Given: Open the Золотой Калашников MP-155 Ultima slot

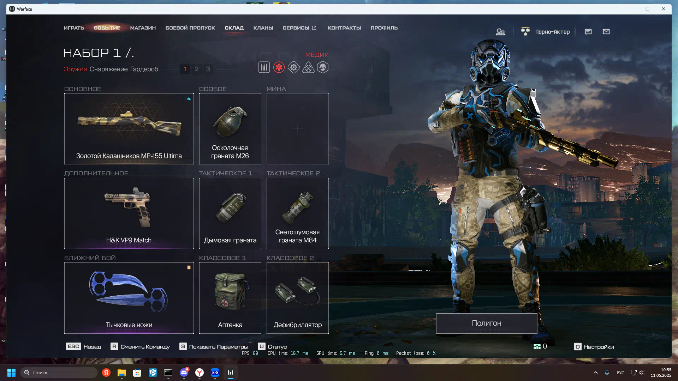Looking at the screenshot, I should pos(129,129).
